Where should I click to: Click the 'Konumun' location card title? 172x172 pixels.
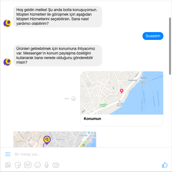pos(92,119)
